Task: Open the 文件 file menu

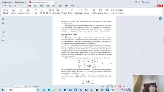Action: tap(4, 6)
